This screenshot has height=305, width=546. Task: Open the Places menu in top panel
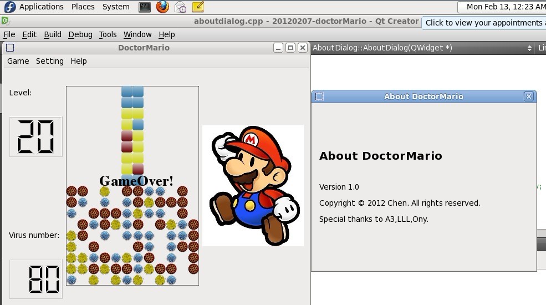[x=83, y=7]
